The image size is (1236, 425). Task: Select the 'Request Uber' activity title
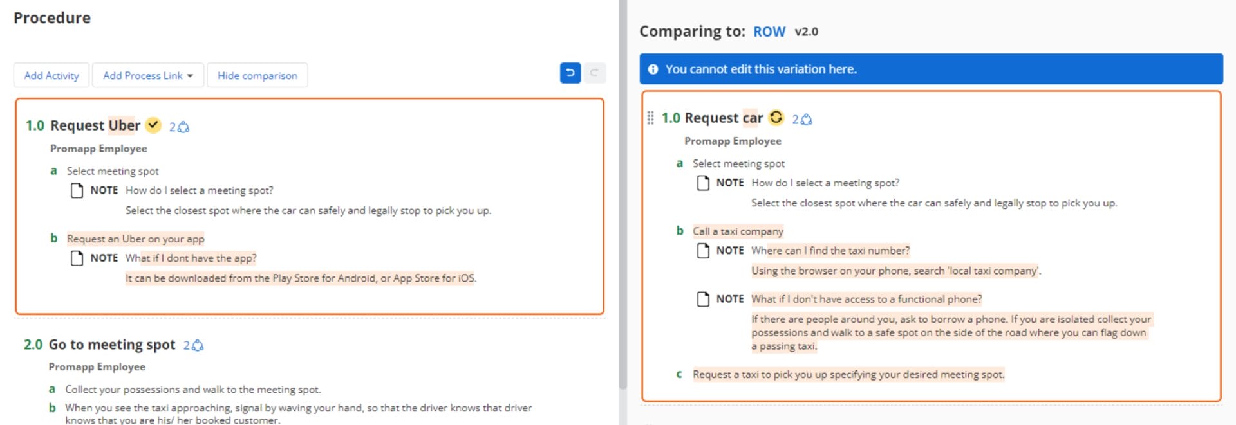95,125
